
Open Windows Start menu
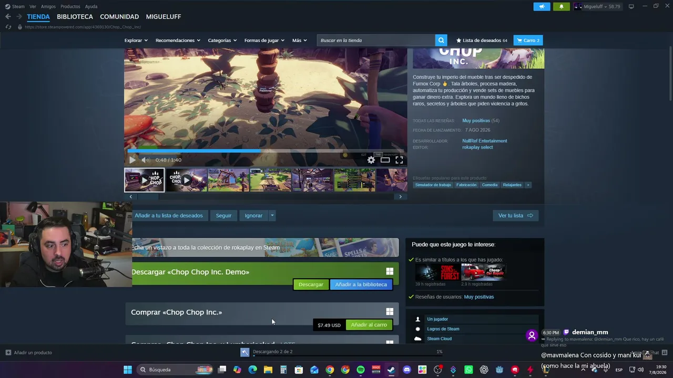(x=128, y=370)
